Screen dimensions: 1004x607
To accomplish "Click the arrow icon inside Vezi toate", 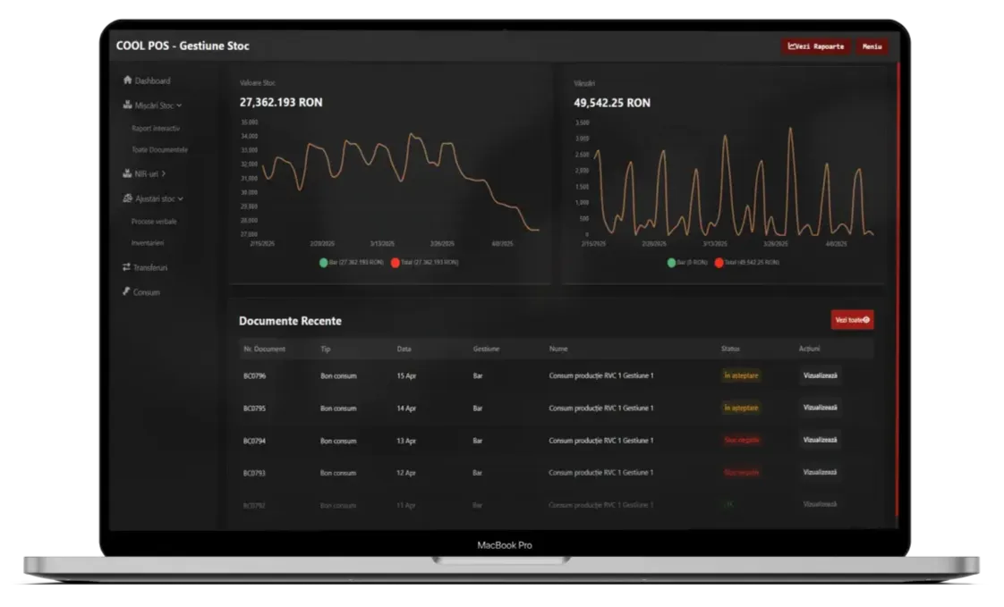I will coord(865,320).
